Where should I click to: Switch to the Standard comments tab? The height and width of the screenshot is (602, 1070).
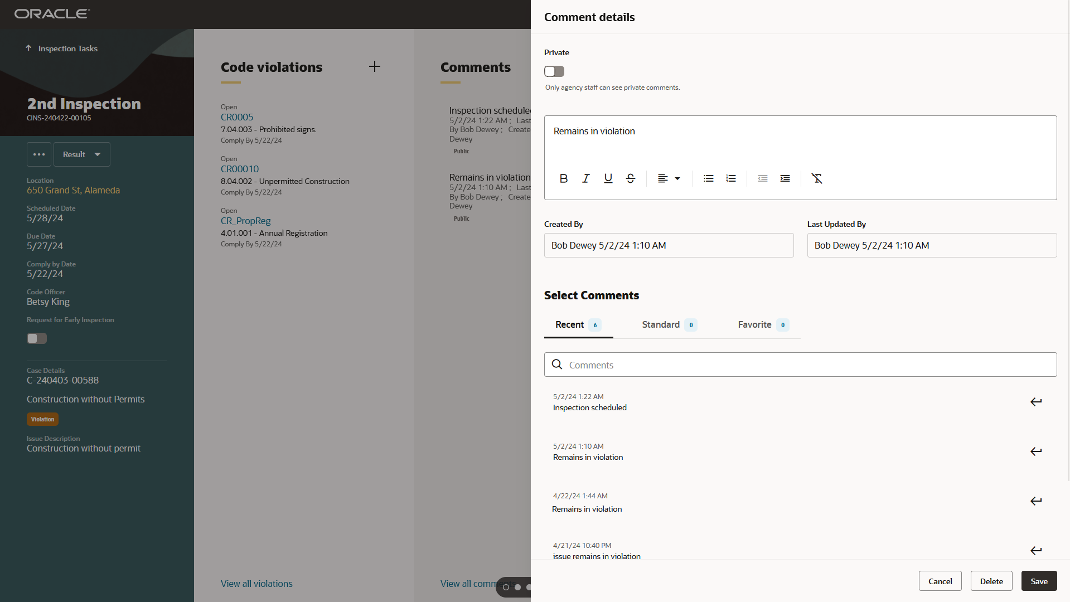(661, 325)
